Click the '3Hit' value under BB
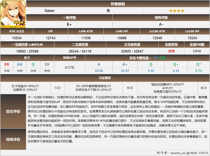 tap(7, 71)
